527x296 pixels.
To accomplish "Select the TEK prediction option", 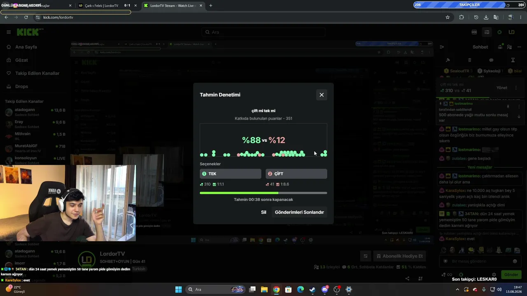I will point(231,174).
